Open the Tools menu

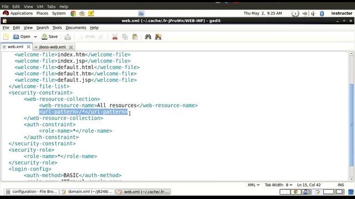tap(57, 28)
